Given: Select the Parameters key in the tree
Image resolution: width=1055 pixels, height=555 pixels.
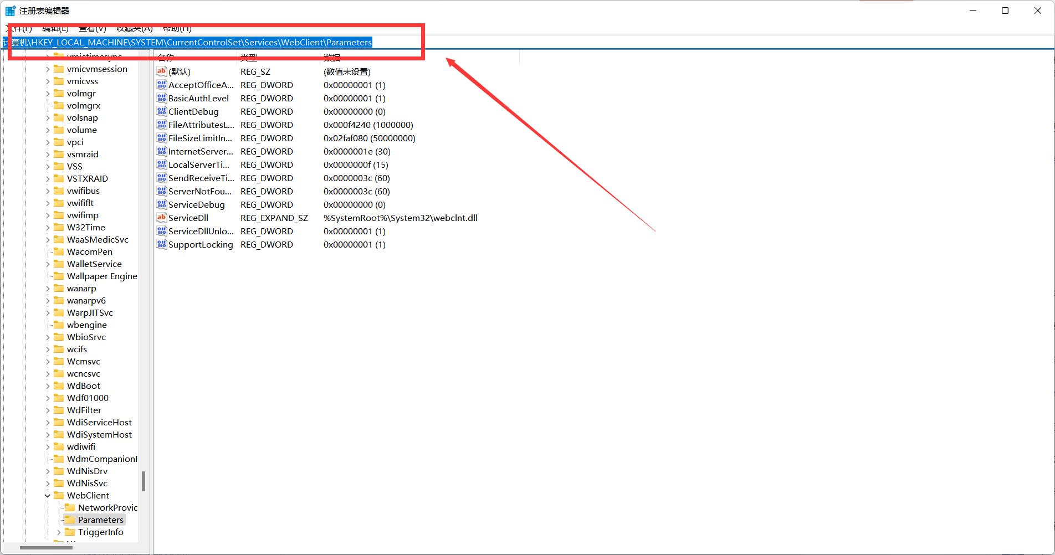Looking at the screenshot, I should pos(101,520).
